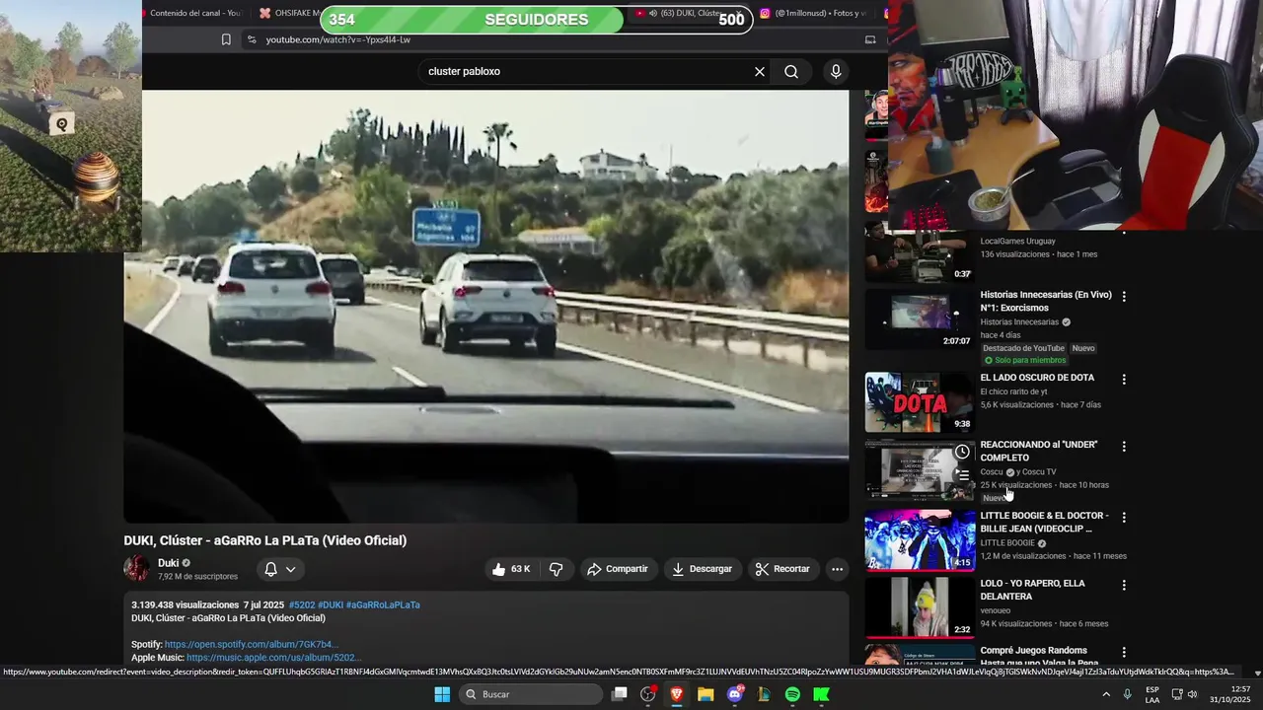Toggle Duki subscription notification bell
Viewport: 1263px width, 710px height.
[270, 569]
